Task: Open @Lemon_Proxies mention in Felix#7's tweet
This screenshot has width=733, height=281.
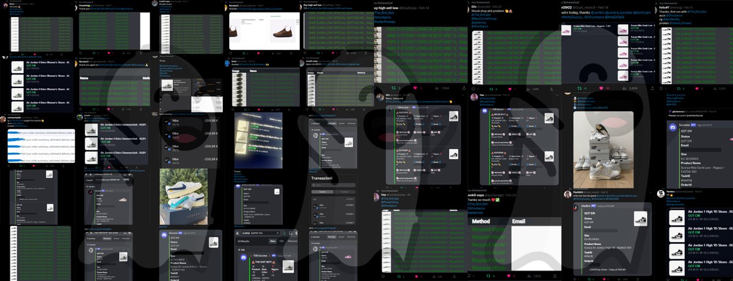Action: tap(680, 23)
